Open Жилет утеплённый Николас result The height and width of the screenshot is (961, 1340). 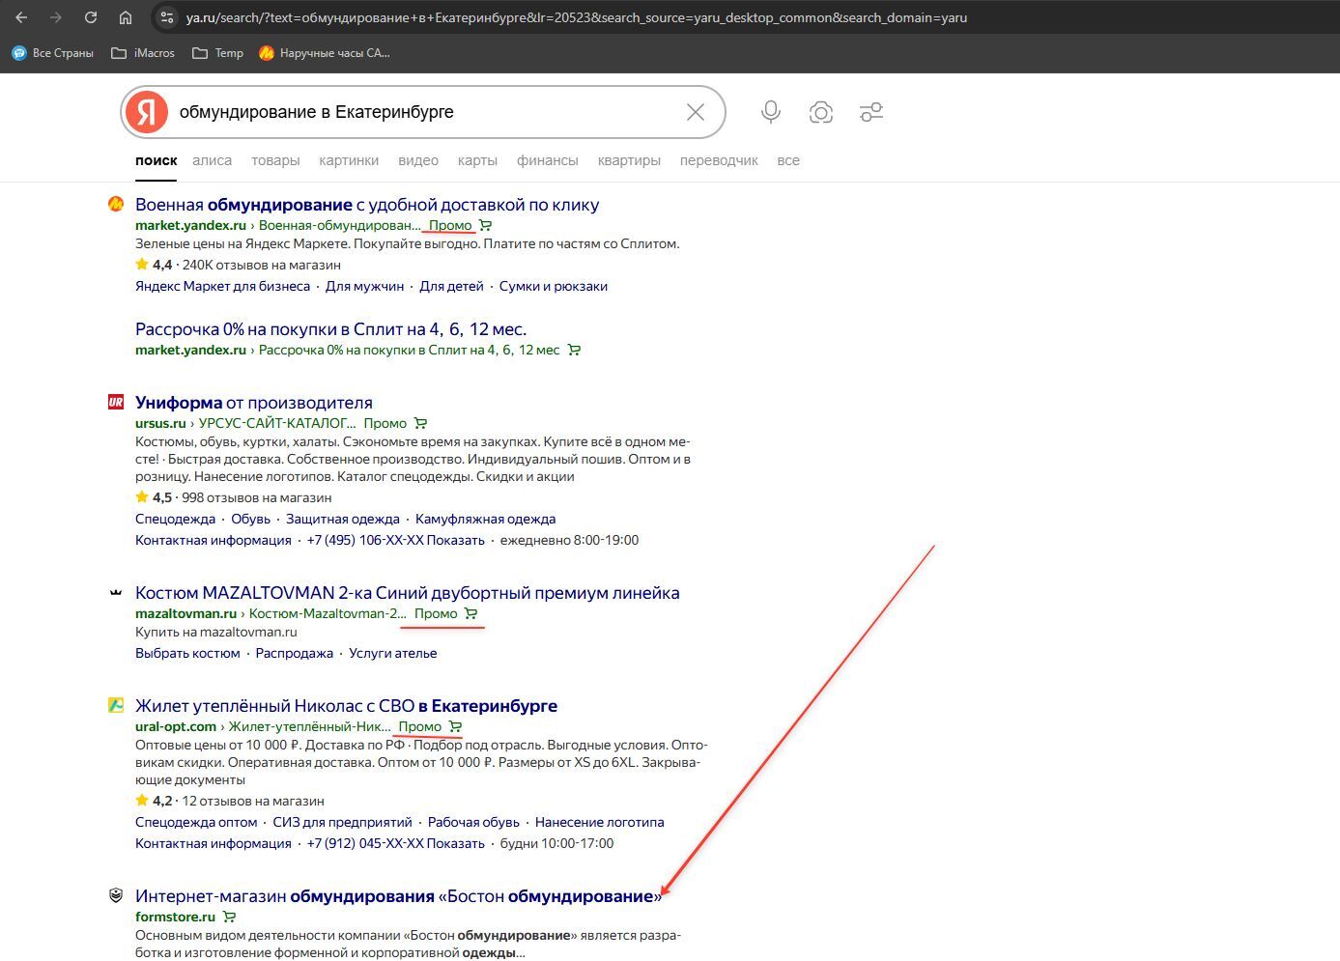click(x=346, y=706)
